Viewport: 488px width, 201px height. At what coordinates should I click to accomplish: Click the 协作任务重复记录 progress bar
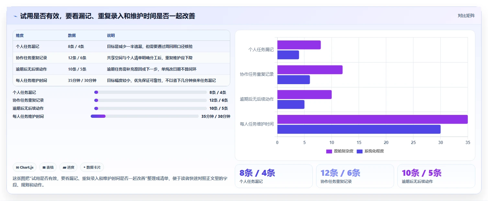(151, 100)
